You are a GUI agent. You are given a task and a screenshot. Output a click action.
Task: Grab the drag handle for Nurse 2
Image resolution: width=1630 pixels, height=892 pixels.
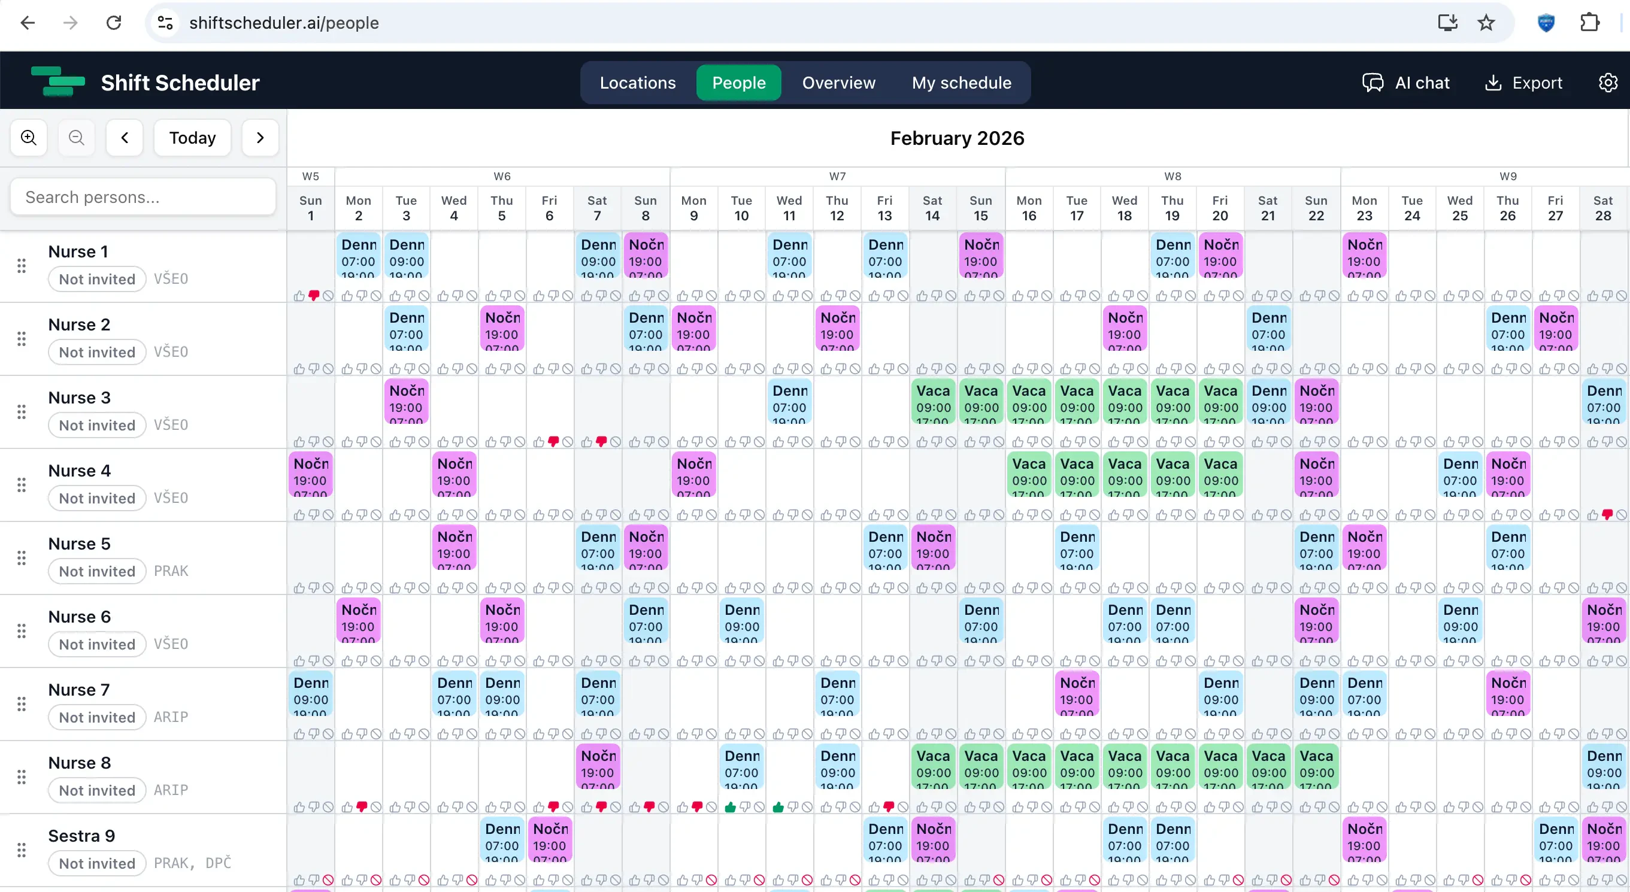[x=22, y=338]
